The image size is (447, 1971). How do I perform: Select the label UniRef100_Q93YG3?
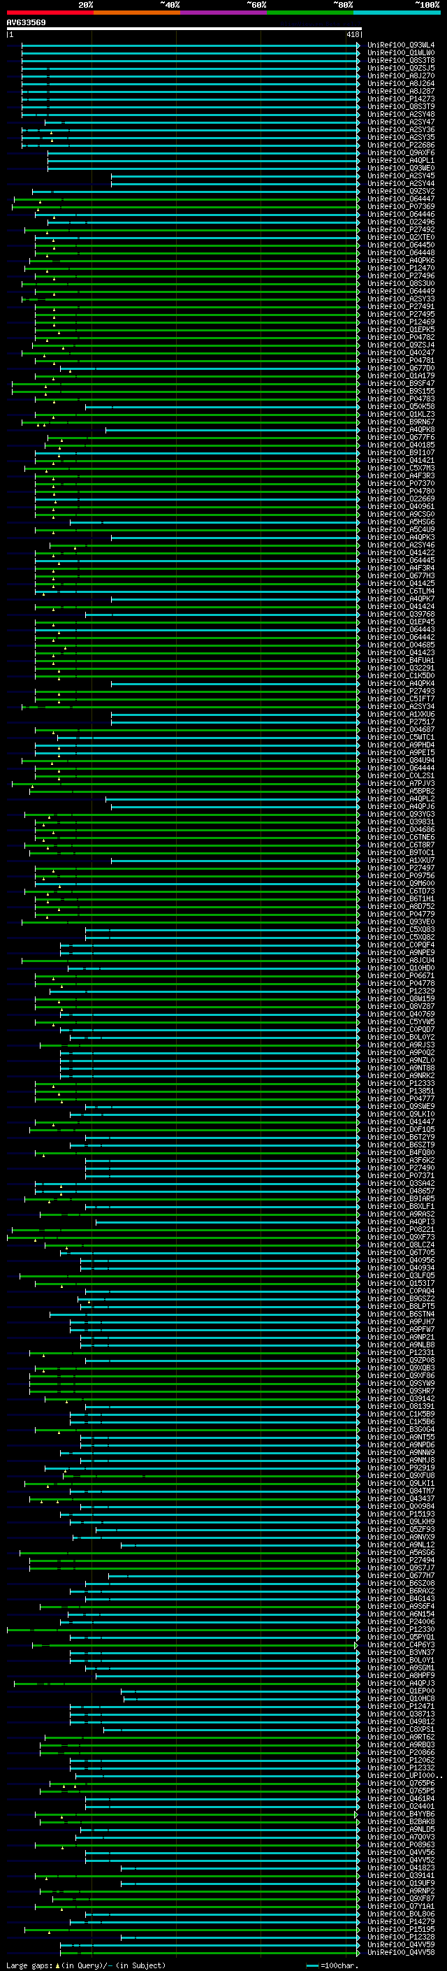coord(401,814)
